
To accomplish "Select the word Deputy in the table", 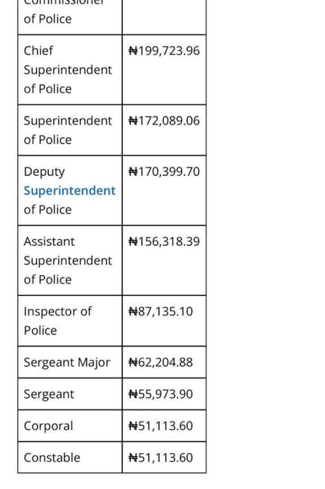I will [44, 172].
